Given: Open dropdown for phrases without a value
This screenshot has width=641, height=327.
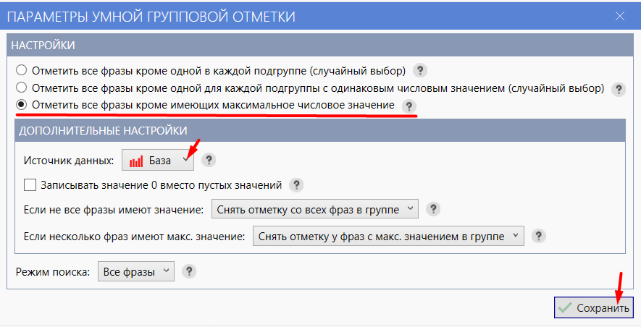Looking at the screenshot, I should (x=315, y=209).
